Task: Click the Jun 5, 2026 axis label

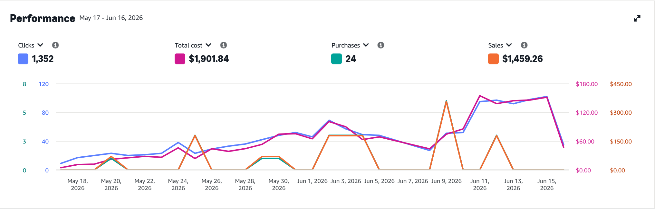Action: click(x=379, y=181)
